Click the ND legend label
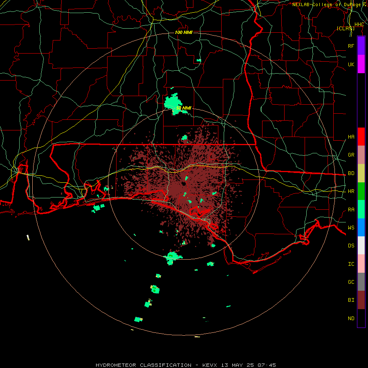The image size is (368, 368). (x=351, y=319)
